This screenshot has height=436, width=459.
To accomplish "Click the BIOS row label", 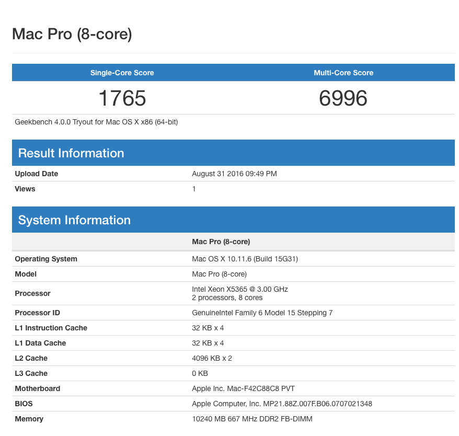I will coord(24,404).
